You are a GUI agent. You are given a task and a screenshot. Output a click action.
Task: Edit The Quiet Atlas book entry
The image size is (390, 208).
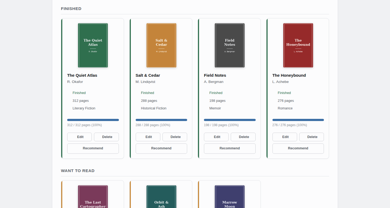(x=79, y=137)
